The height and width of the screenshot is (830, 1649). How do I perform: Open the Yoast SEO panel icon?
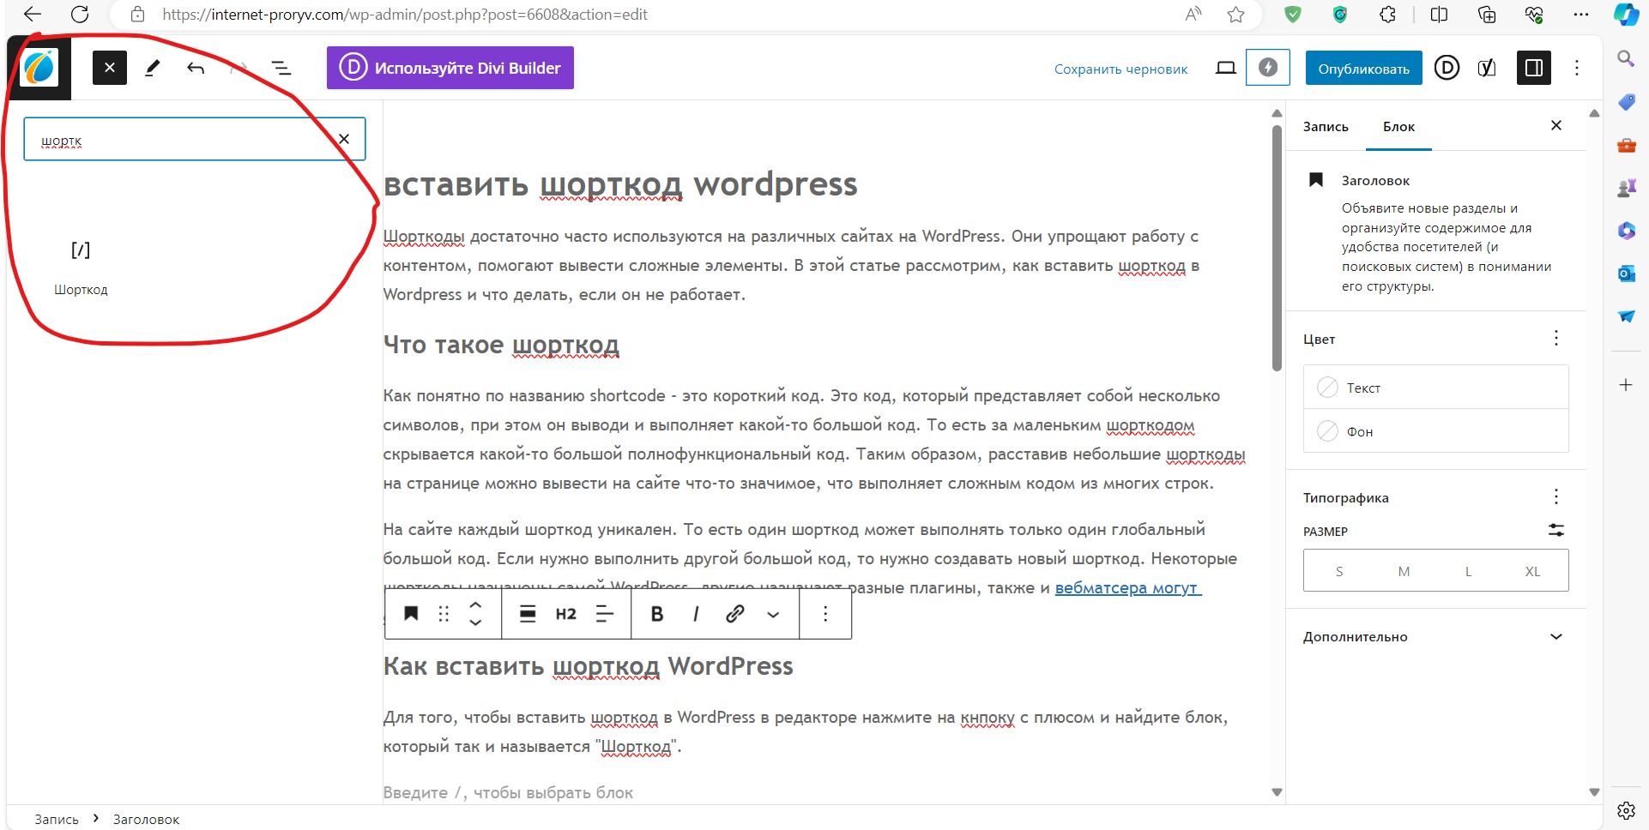click(1488, 68)
